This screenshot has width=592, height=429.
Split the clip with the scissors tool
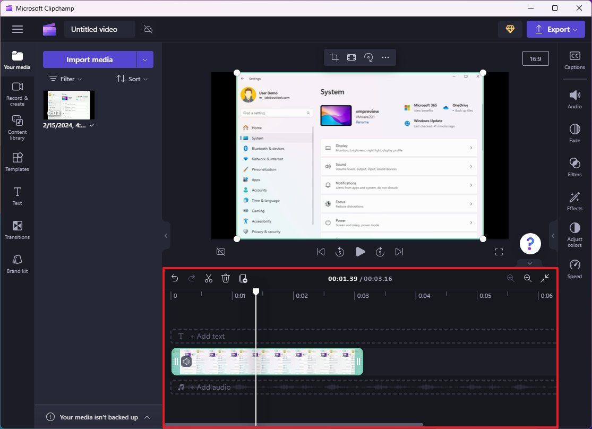click(209, 278)
